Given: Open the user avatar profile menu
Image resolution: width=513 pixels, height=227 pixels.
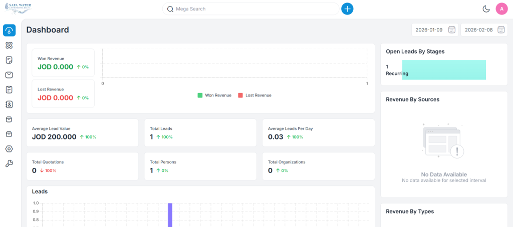Looking at the screenshot, I should pos(501,9).
